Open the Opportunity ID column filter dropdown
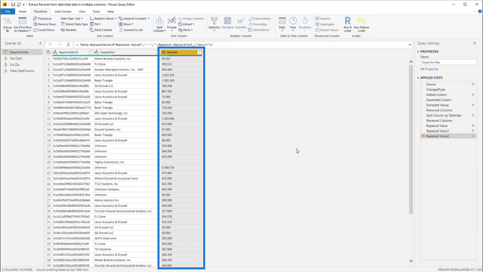 [91, 52]
